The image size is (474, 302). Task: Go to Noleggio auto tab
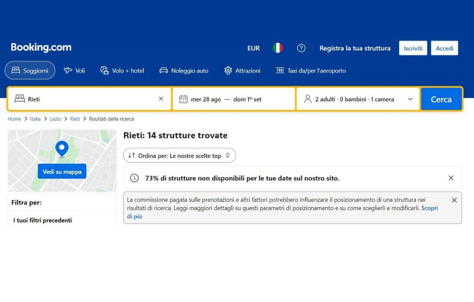pyautogui.click(x=184, y=70)
